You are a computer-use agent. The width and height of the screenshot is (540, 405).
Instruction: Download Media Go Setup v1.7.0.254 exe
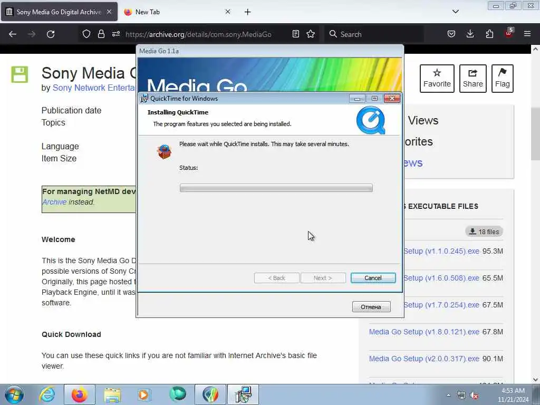(x=441, y=305)
